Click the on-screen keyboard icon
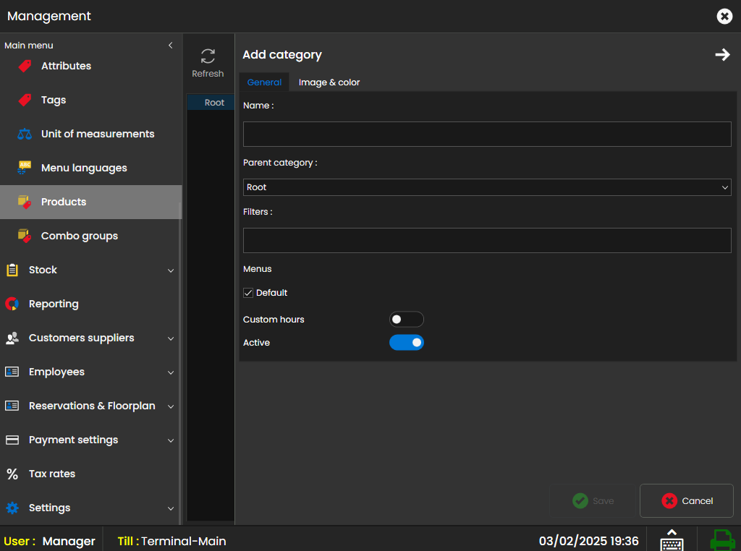 click(x=672, y=540)
